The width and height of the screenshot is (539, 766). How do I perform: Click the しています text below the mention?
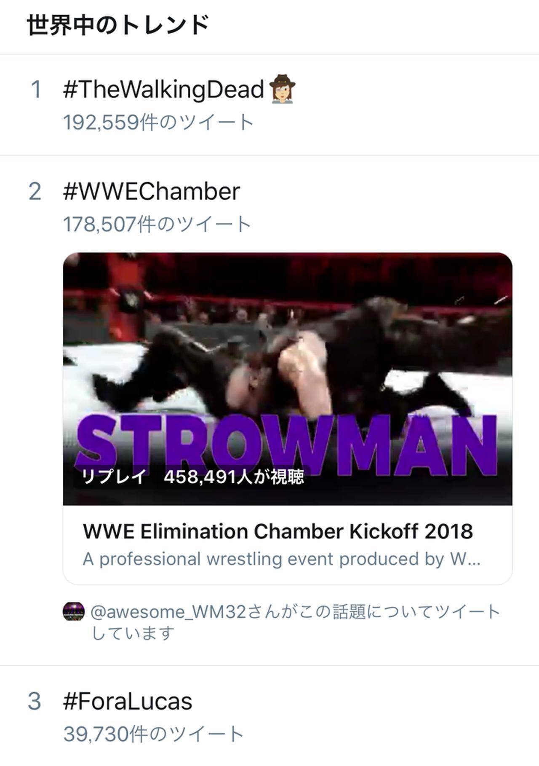133,633
